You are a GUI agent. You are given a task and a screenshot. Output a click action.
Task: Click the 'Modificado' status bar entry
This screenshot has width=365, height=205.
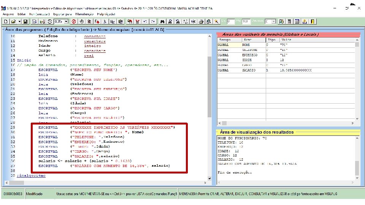(x=34, y=194)
